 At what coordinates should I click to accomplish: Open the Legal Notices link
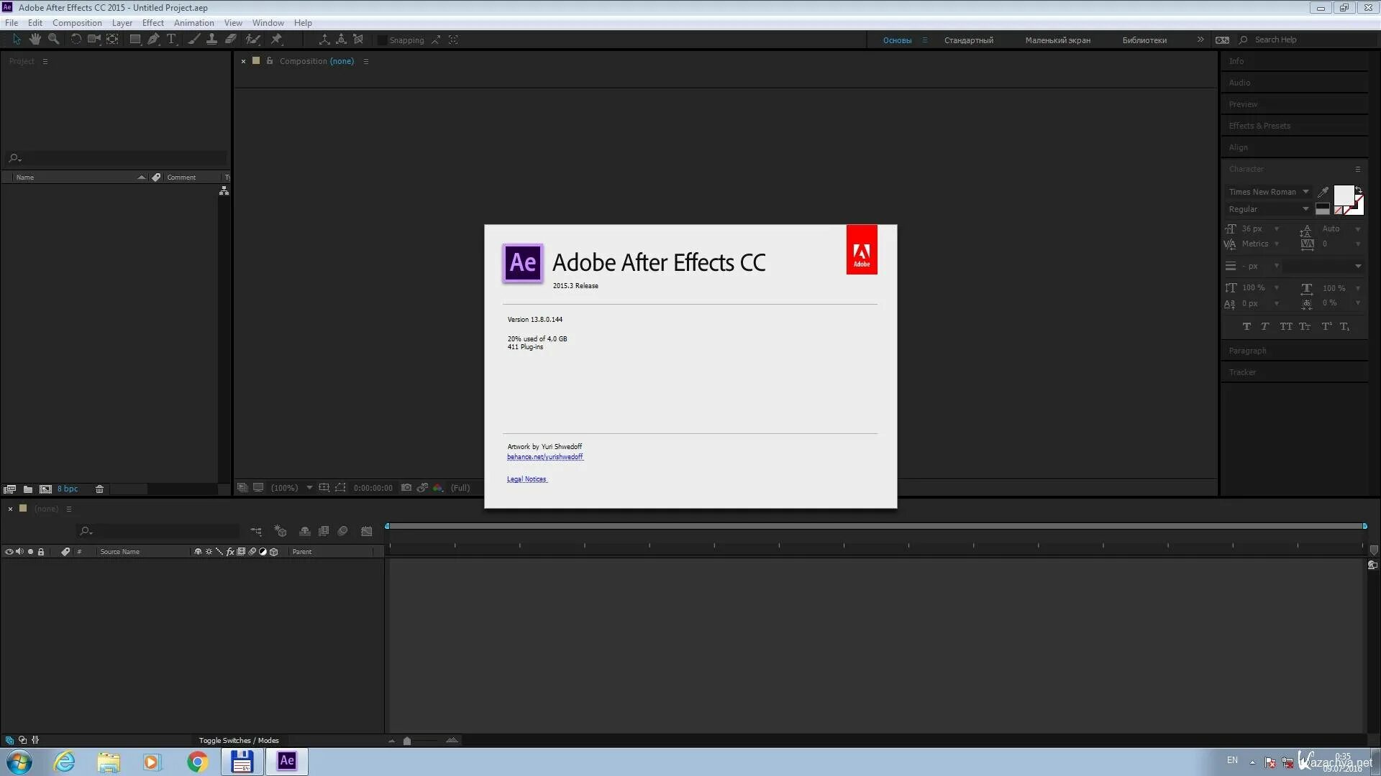point(527,479)
